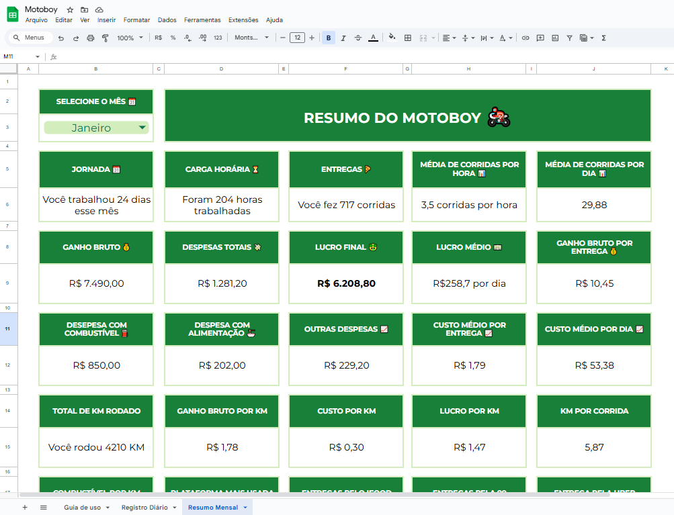
Task: Select the Paint format tool
Action: coord(106,38)
